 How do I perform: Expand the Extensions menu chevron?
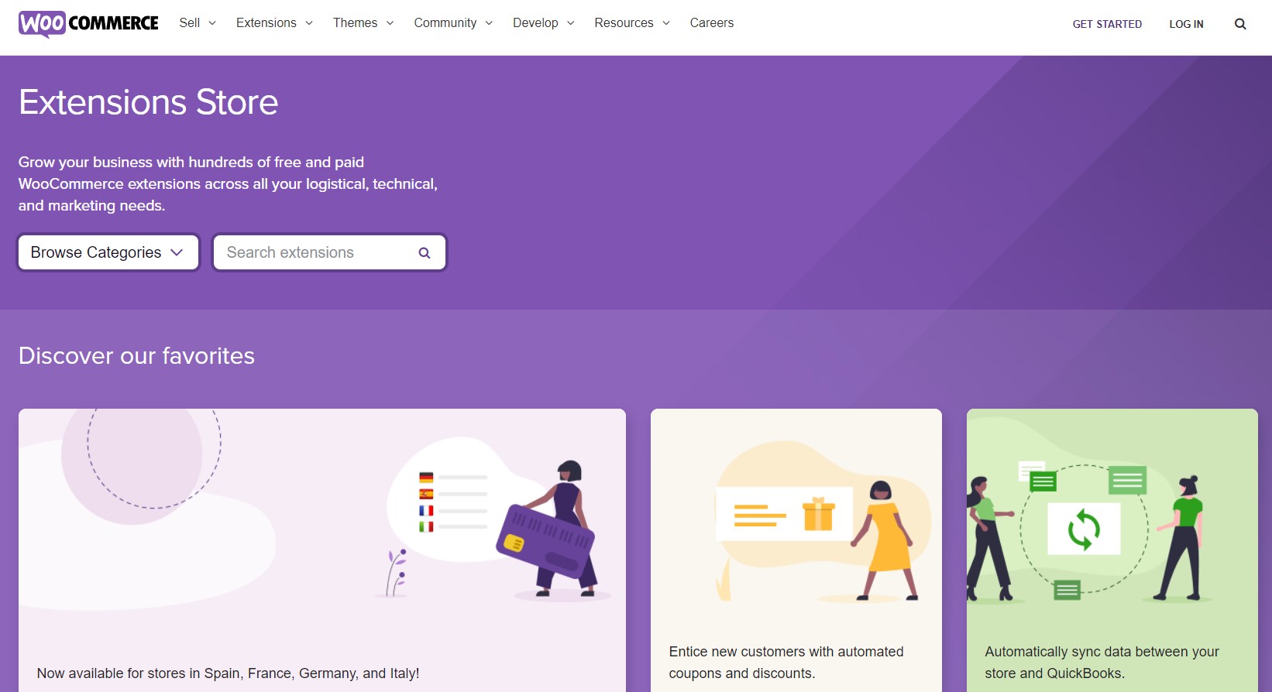(309, 23)
